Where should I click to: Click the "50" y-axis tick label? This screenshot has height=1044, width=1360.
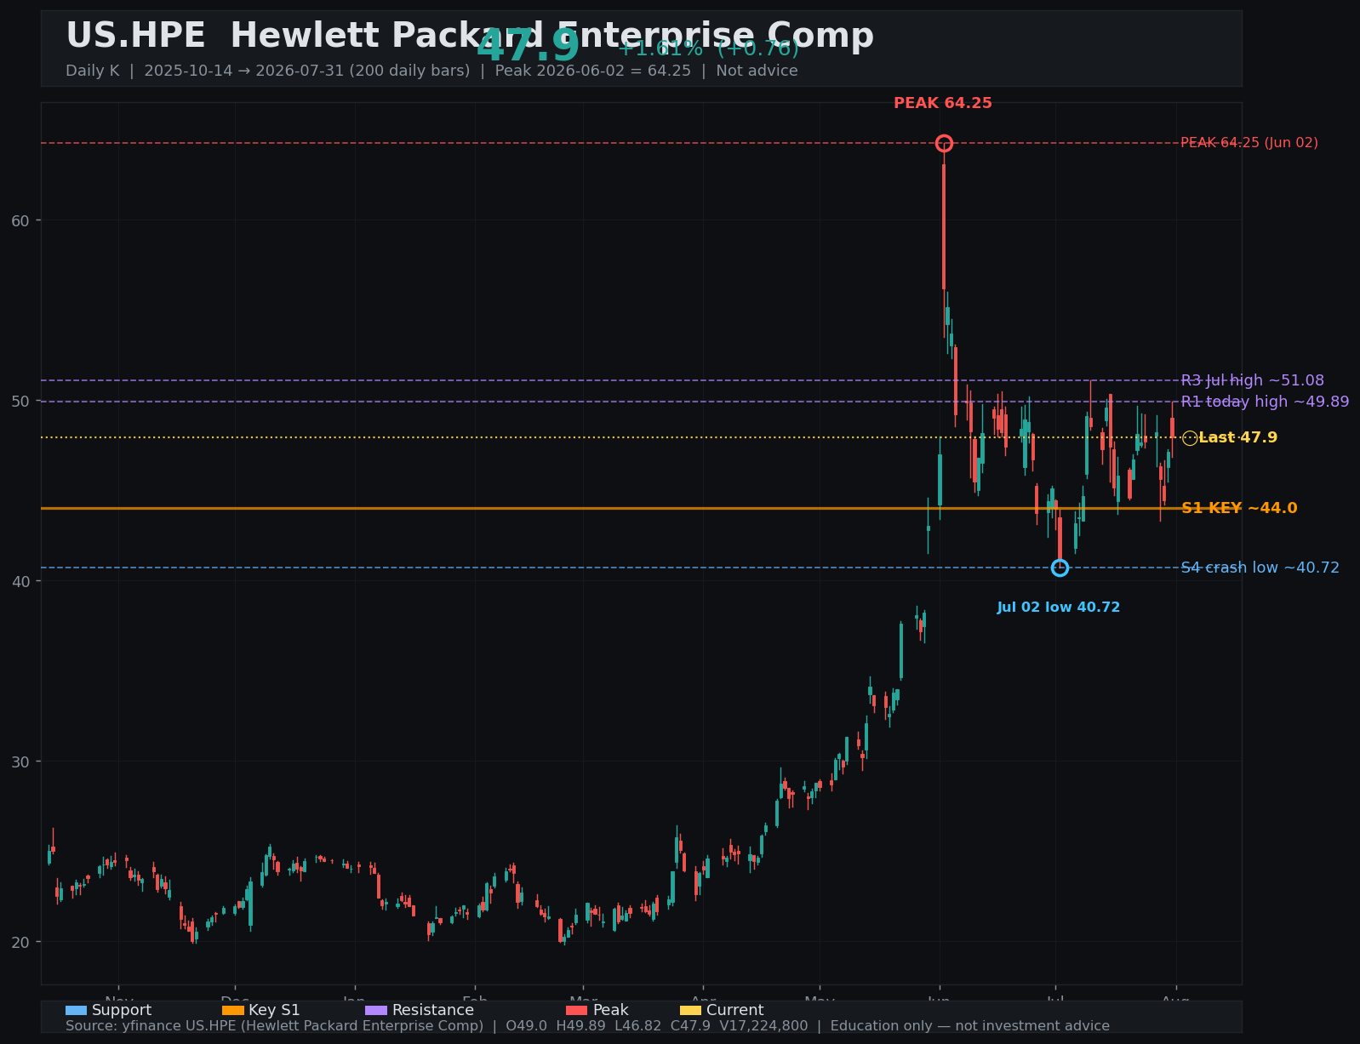20,402
